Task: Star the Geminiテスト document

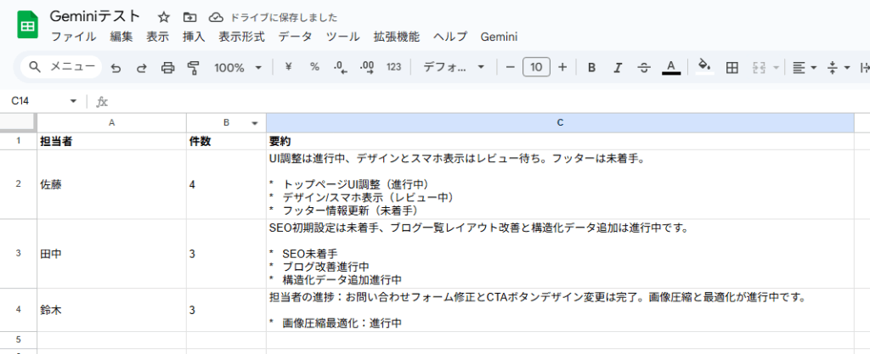Action: point(163,17)
